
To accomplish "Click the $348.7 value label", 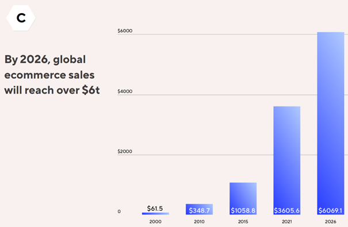I will tap(199, 210).
